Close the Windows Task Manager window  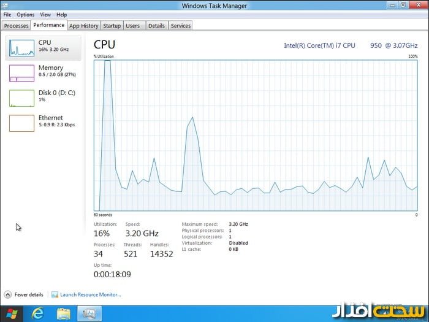click(419, 5)
